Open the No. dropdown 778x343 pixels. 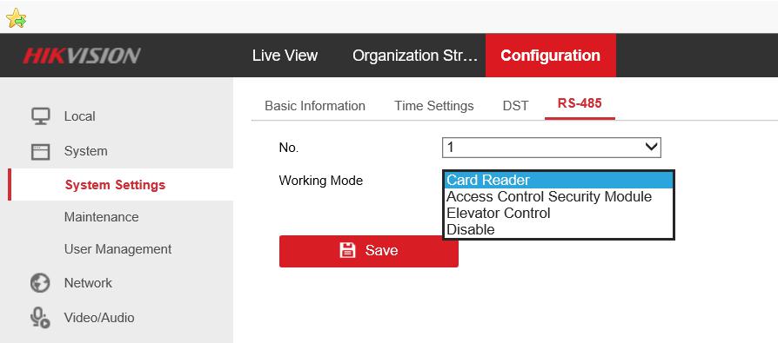[x=552, y=148]
